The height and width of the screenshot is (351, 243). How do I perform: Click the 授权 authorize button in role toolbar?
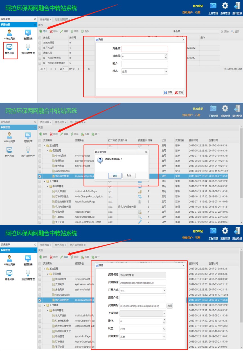[x=85, y=31]
